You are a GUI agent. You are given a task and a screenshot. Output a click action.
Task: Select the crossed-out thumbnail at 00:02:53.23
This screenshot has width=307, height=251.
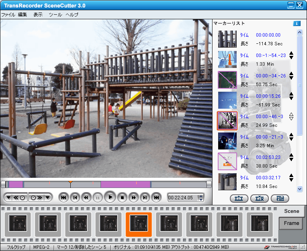tap(227, 161)
